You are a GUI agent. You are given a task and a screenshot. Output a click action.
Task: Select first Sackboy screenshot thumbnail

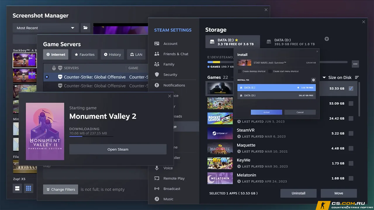[x=25, y=60]
